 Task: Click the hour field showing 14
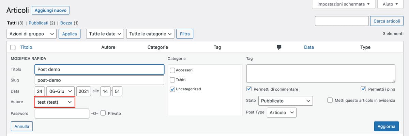[105, 91]
